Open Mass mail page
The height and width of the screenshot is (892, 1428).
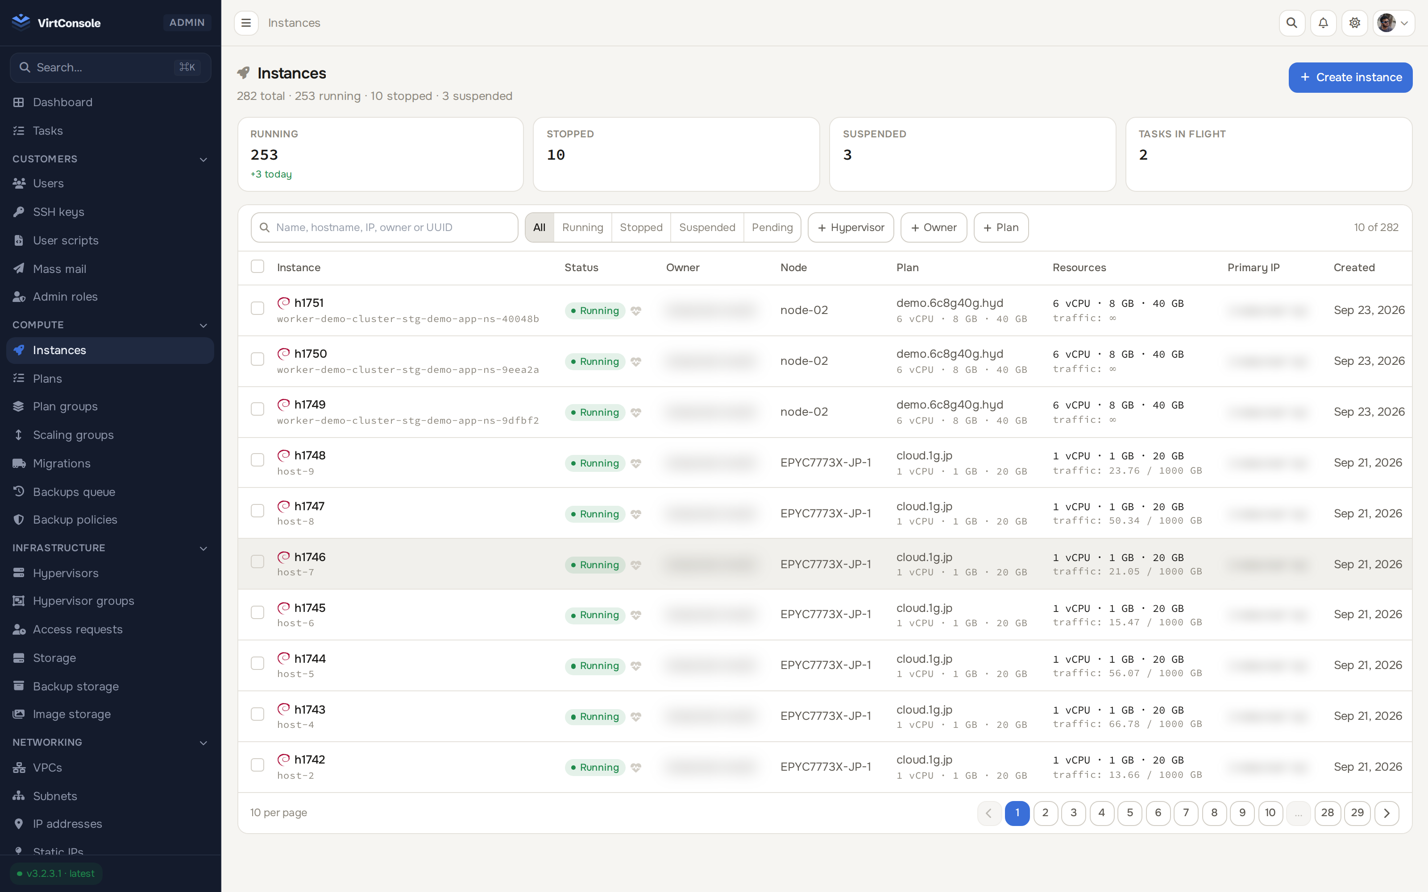110,268
